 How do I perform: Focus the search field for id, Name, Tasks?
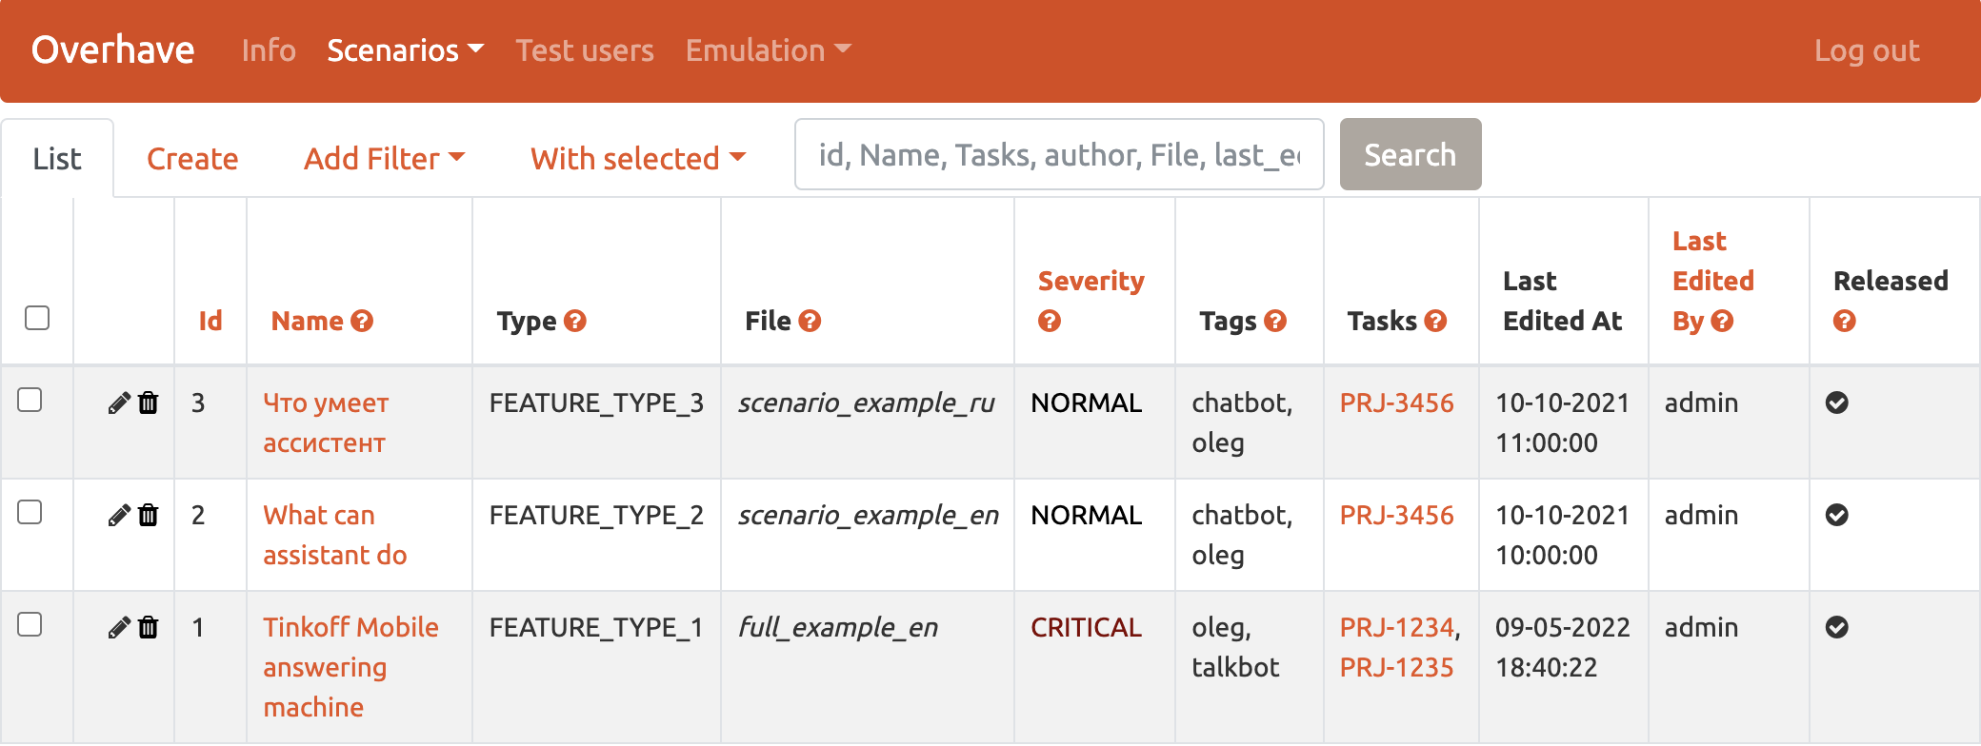(x=1059, y=154)
